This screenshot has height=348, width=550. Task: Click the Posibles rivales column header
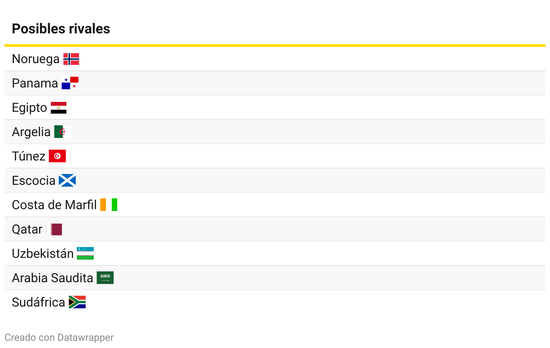(61, 29)
